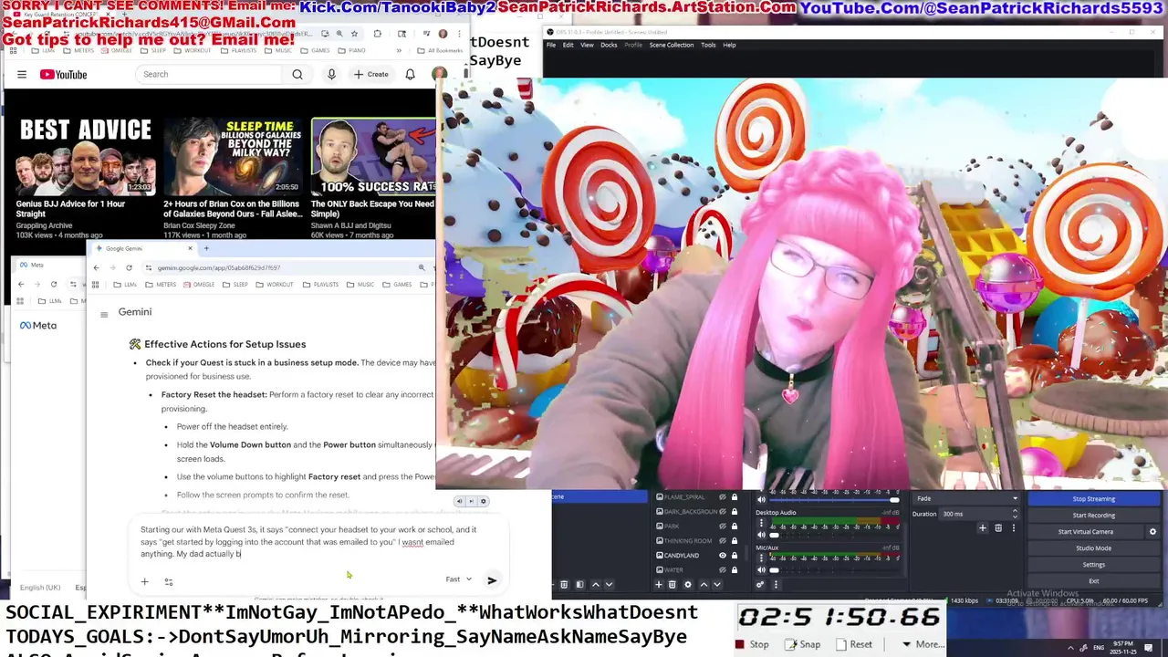The width and height of the screenshot is (1168, 657).
Task: Click the YouTube search magnifier button
Action: (x=297, y=75)
